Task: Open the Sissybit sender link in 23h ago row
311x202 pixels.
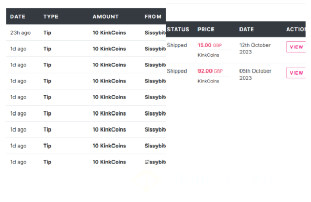Action: [x=155, y=33]
